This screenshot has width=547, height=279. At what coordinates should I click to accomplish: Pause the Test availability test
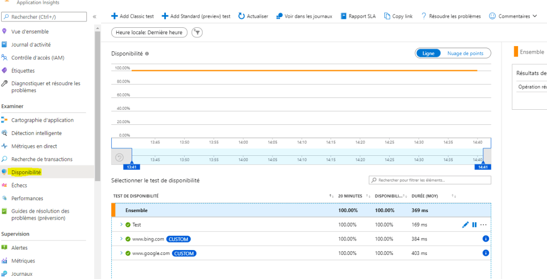(474, 225)
